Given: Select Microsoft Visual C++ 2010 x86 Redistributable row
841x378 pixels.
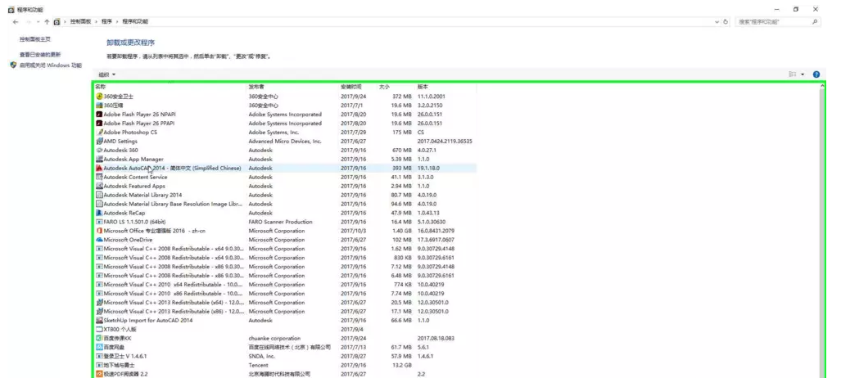Looking at the screenshot, I should pyautogui.click(x=285, y=293).
